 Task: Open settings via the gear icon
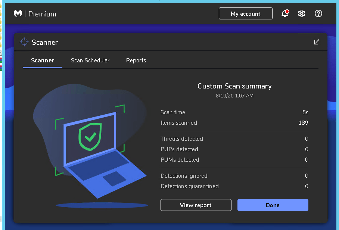coord(302,14)
